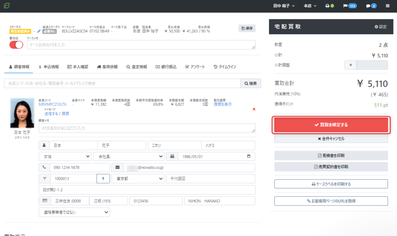
Task: Open the 本店 store dropdown
Action: [310, 6]
